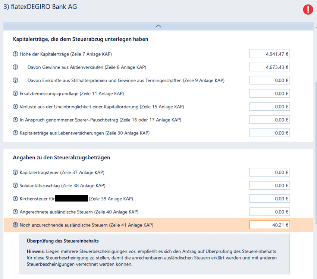Open help icon for Angerechnete ausländische Steuern
The width and height of the screenshot is (317, 279).
click(15, 212)
